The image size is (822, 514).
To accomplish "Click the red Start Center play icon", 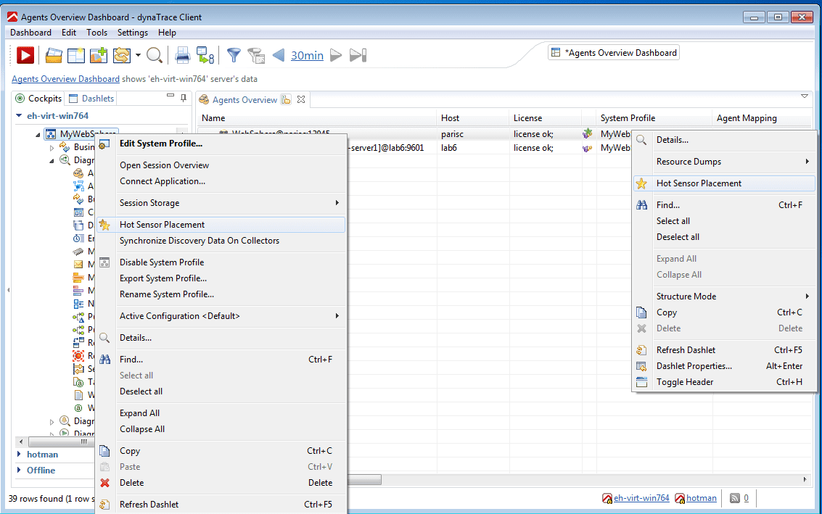I will pyautogui.click(x=25, y=55).
